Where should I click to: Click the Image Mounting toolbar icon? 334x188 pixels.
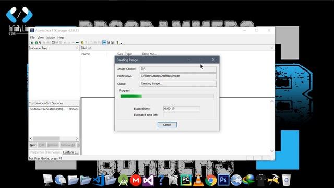coord(40,43)
